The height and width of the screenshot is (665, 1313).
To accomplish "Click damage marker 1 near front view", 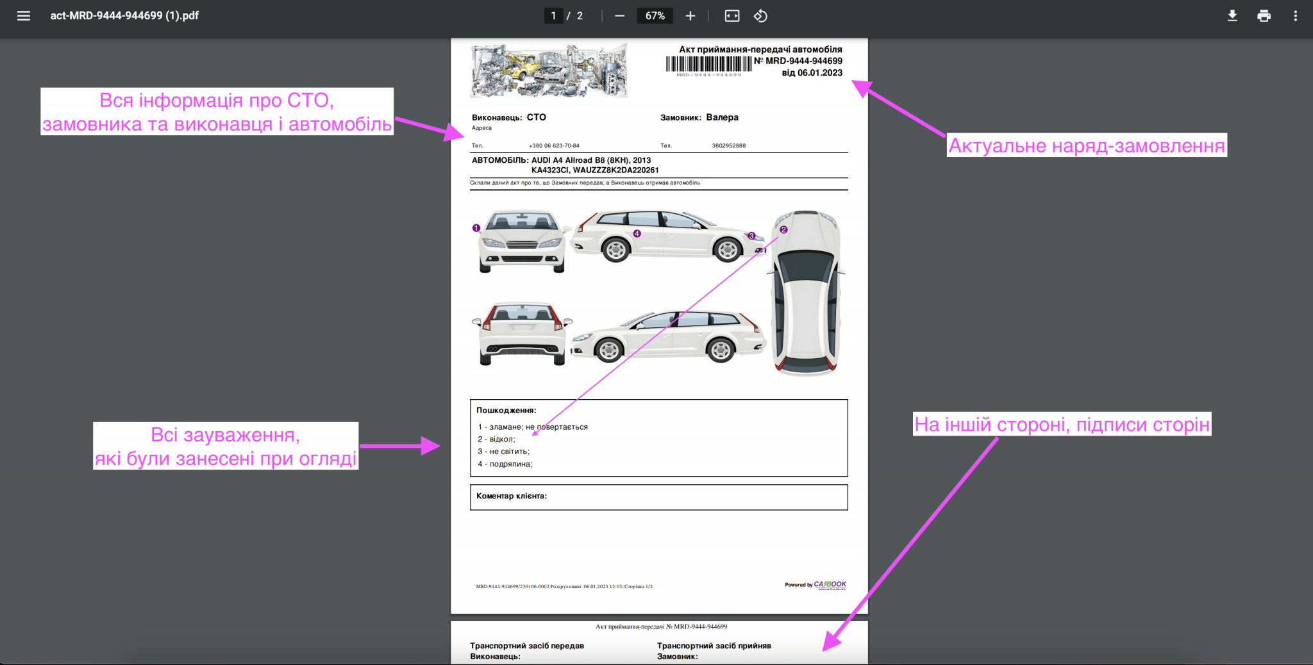I will click(476, 228).
